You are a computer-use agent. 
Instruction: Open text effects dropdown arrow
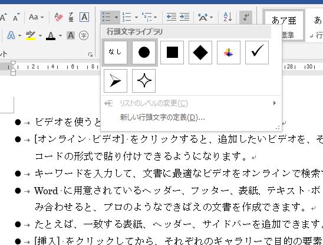pyautogui.click(x=19, y=35)
